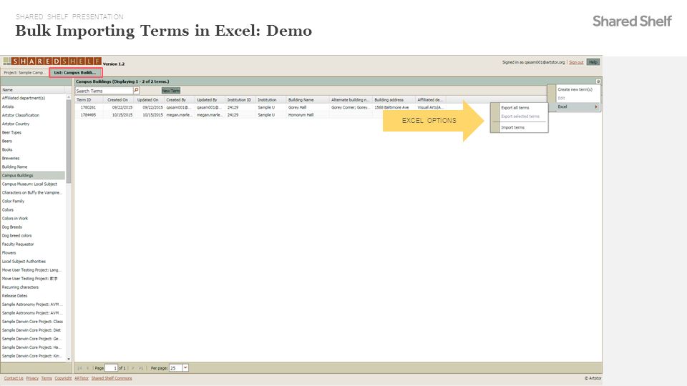Screen dimensions: 687x386
Task: Open the Copyright footer link
Action: 63,378
